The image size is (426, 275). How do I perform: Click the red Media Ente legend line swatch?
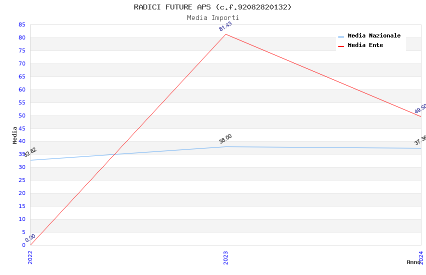[341, 46]
